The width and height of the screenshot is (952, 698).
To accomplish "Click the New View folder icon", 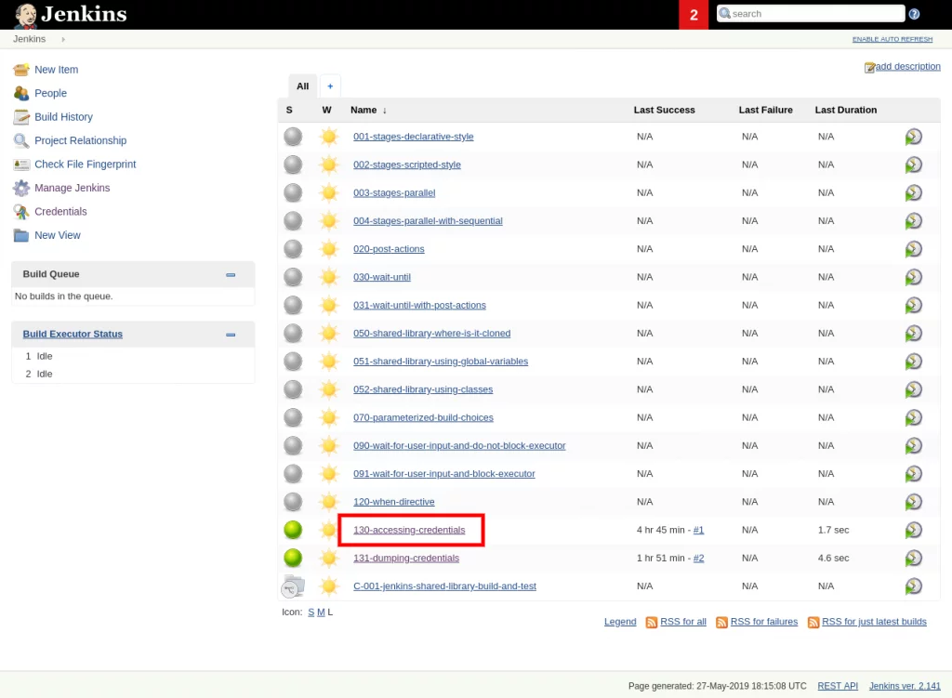I will [x=21, y=235].
